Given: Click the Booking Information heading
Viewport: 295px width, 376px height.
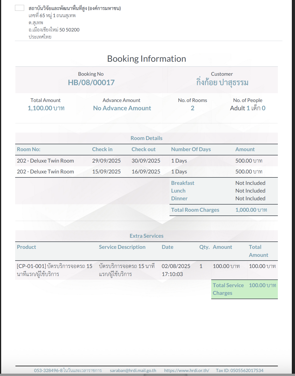Looking at the screenshot, I should pyautogui.click(x=146, y=59).
